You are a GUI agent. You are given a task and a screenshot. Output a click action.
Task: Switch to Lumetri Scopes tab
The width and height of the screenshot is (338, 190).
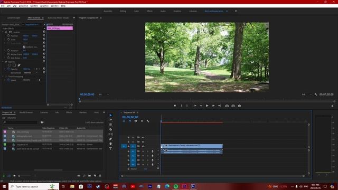13,18
